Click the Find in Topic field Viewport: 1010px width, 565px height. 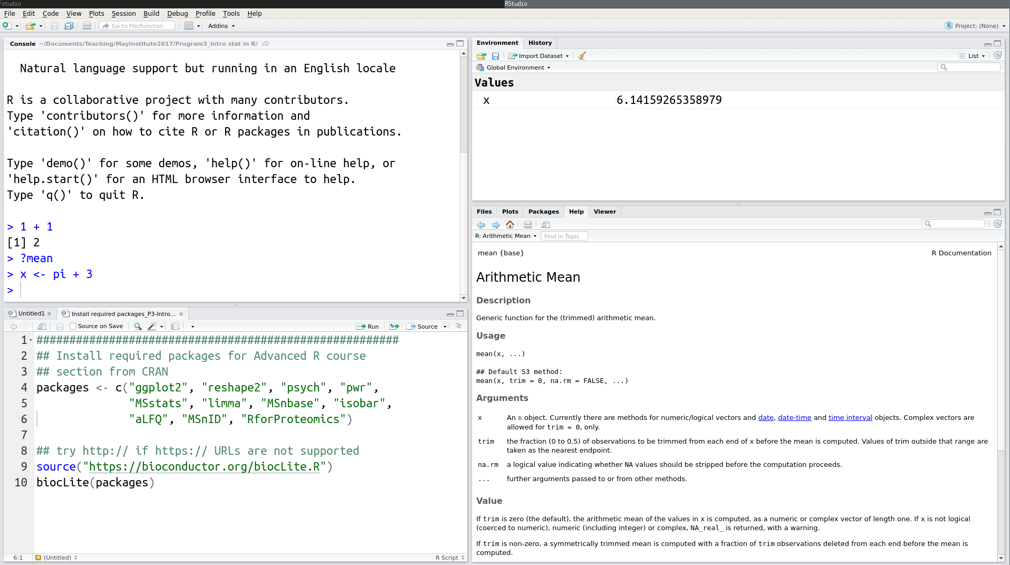564,236
